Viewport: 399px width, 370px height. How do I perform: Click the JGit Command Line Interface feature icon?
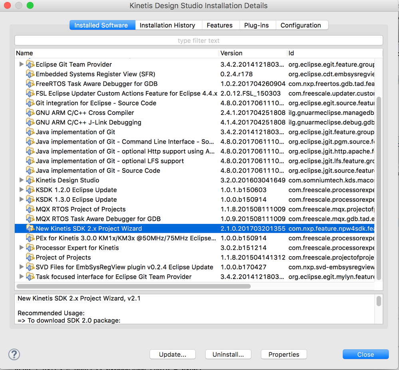30,142
